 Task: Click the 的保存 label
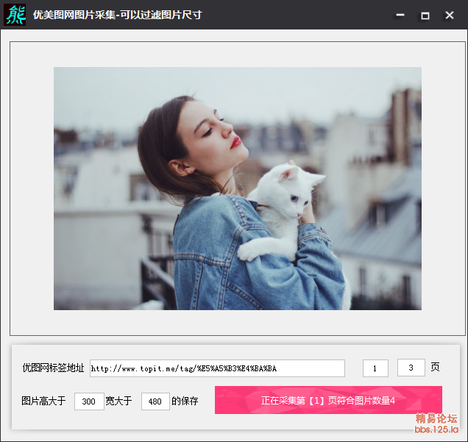(185, 401)
